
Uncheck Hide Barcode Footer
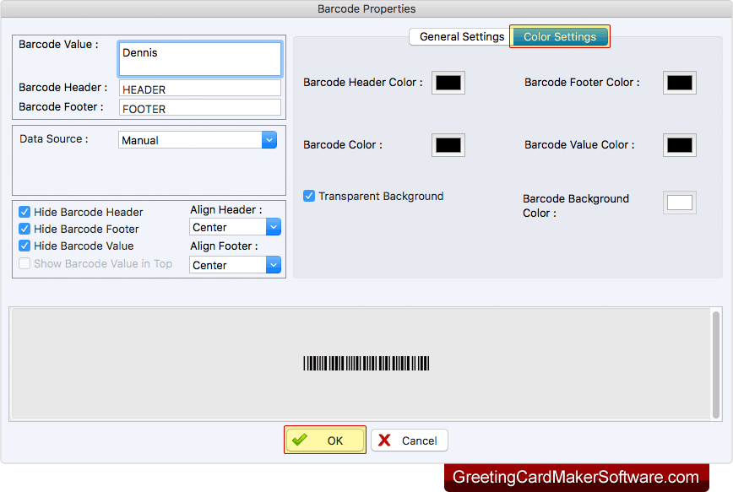[24, 229]
